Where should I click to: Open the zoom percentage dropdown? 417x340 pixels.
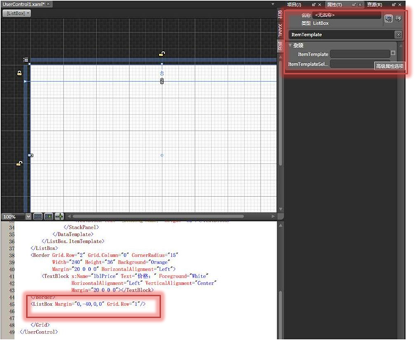pos(28,217)
